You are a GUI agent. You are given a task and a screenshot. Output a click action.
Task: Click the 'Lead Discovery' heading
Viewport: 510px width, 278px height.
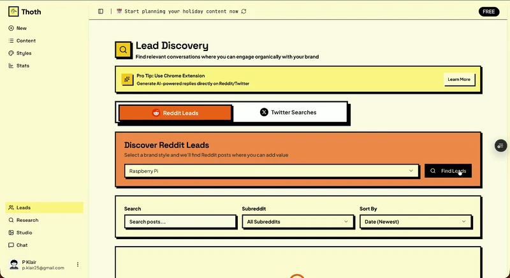(x=172, y=45)
